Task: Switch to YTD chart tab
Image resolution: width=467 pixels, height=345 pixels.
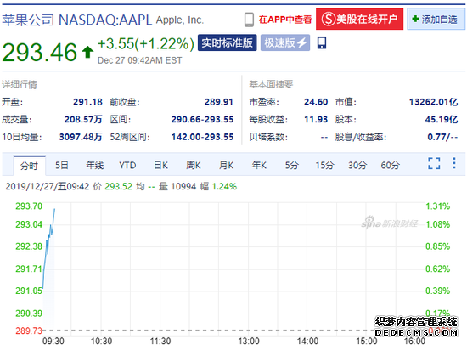Action: click(127, 165)
